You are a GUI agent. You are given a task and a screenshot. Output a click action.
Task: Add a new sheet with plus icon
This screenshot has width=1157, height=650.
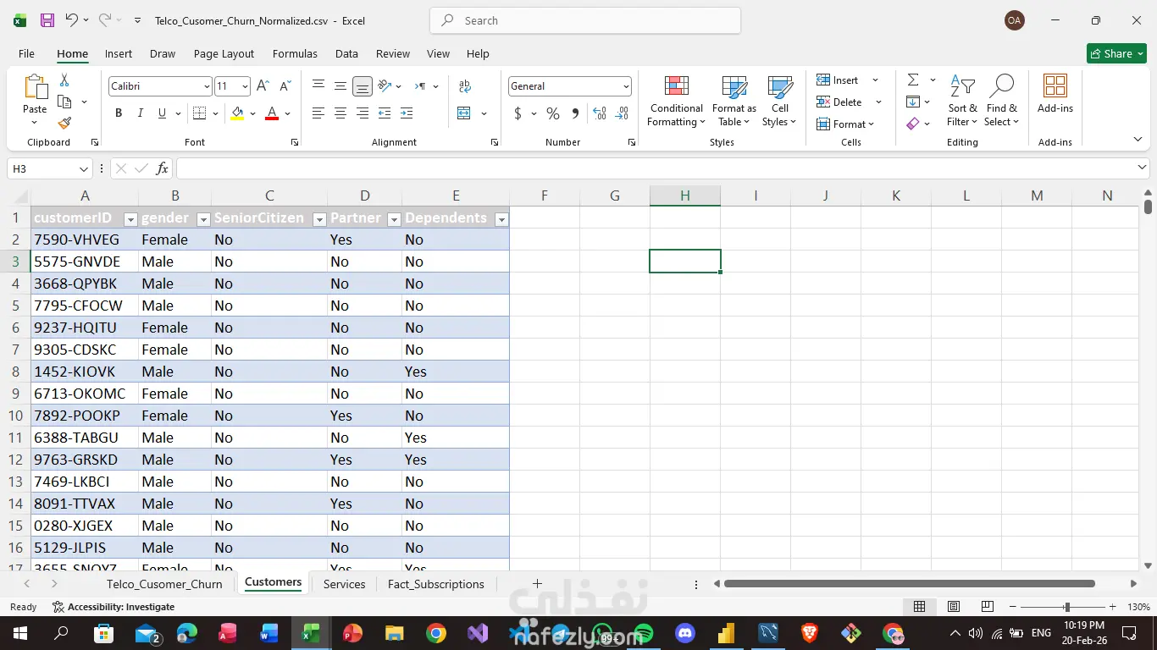pos(537,584)
